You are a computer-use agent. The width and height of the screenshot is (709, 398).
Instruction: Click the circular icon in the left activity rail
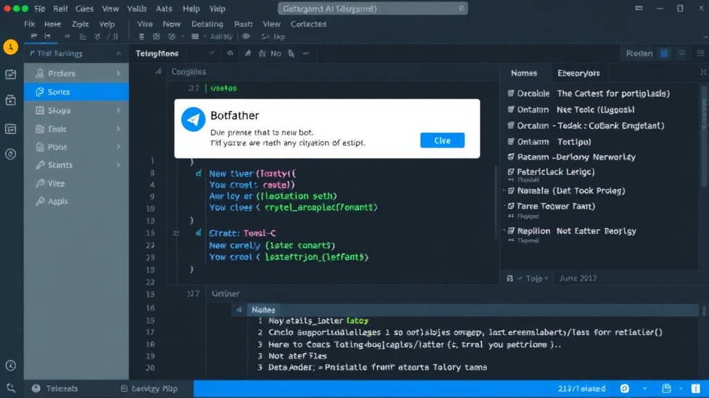pyautogui.click(x=10, y=154)
